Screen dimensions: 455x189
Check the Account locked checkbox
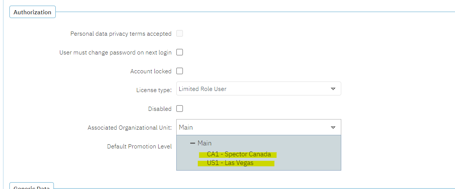tap(180, 71)
